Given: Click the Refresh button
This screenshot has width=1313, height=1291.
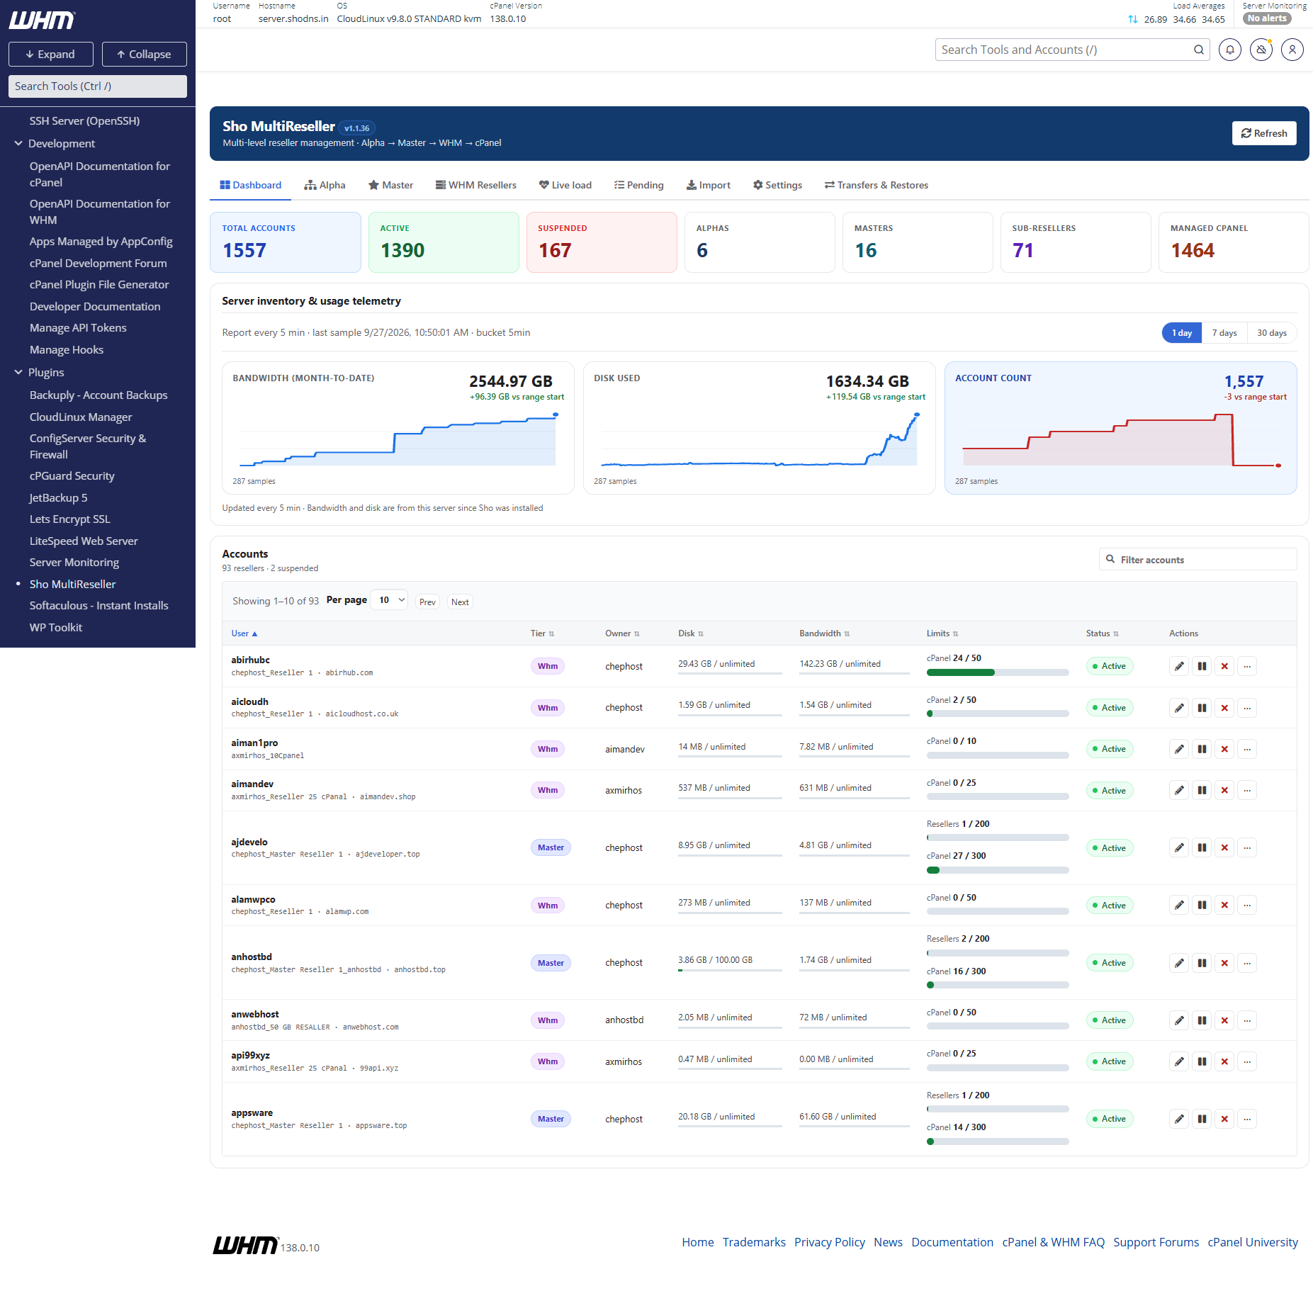Looking at the screenshot, I should click(1264, 133).
